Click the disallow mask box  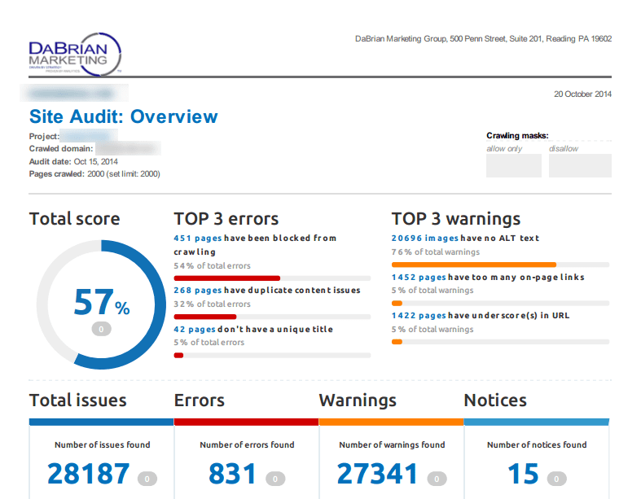pos(580,165)
